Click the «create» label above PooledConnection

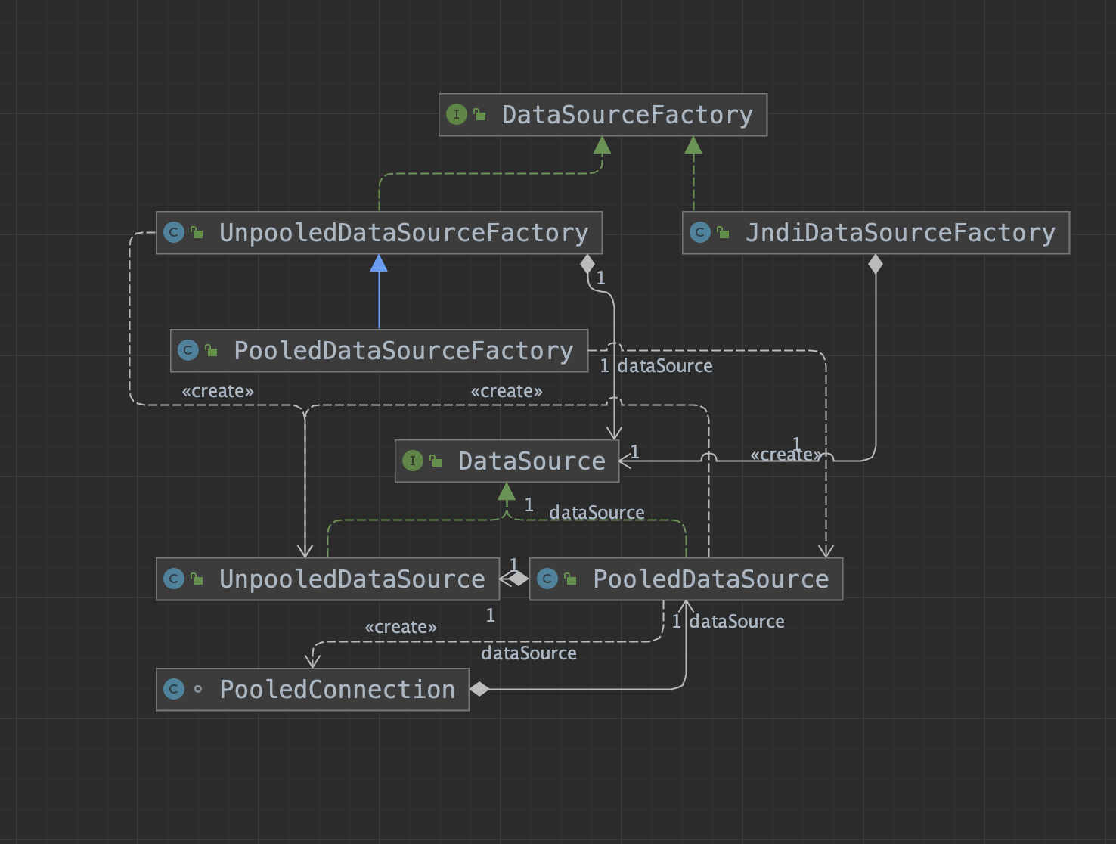click(400, 628)
